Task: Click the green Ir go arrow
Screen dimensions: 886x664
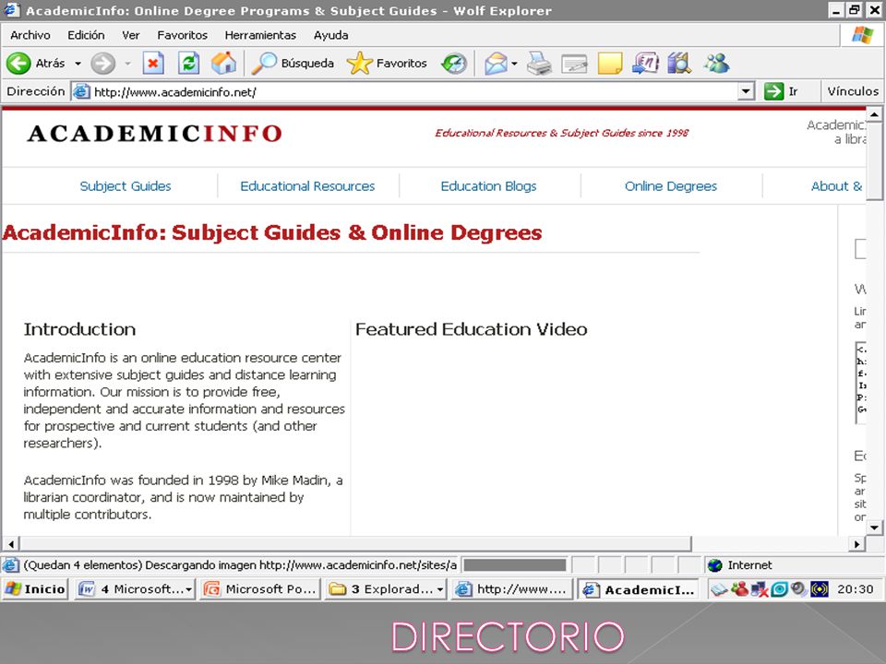Action: tap(773, 91)
